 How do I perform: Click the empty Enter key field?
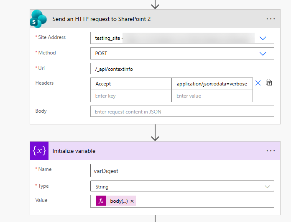(x=130, y=96)
